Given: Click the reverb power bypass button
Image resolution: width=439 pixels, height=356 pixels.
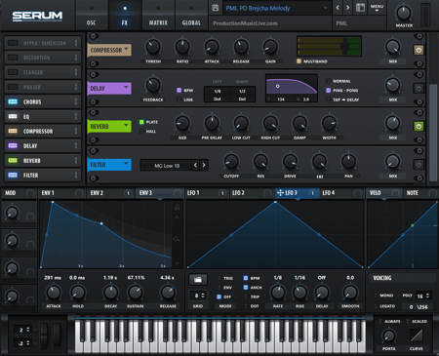Looking at the screenshot, I should pos(419,127).
